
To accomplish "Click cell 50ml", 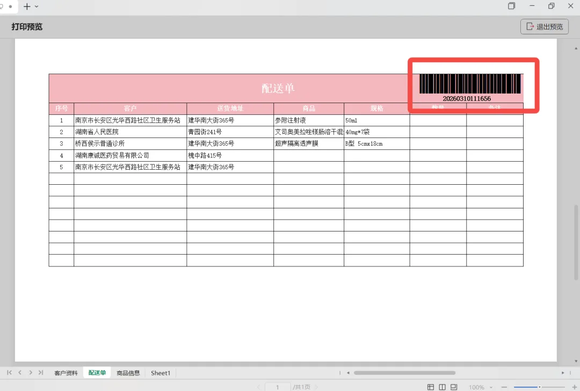I will (377, 120).
